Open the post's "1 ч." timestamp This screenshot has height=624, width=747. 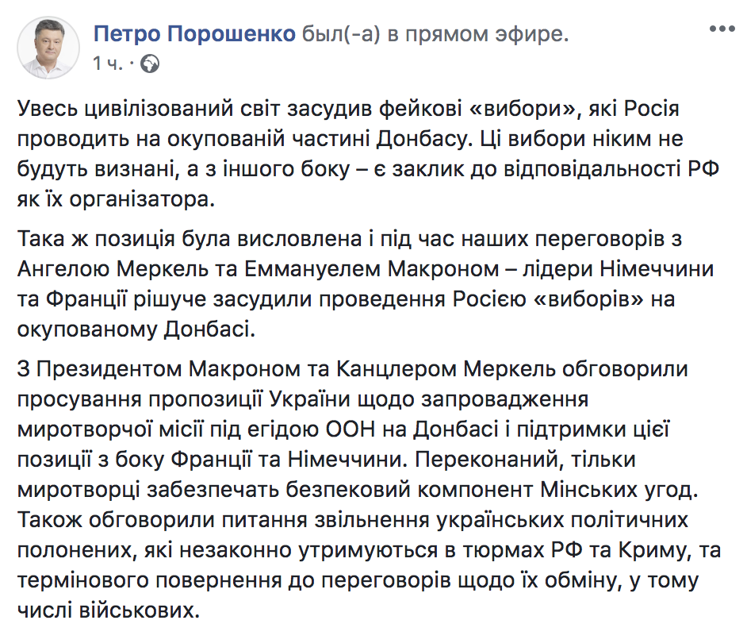[x=107, y=63]
